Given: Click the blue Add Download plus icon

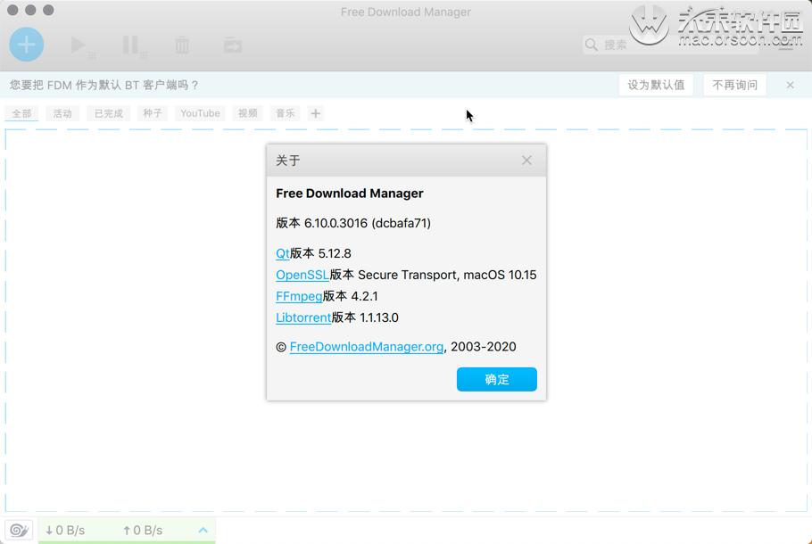Looking at the screenshot, I should click(x=26, y=44).
